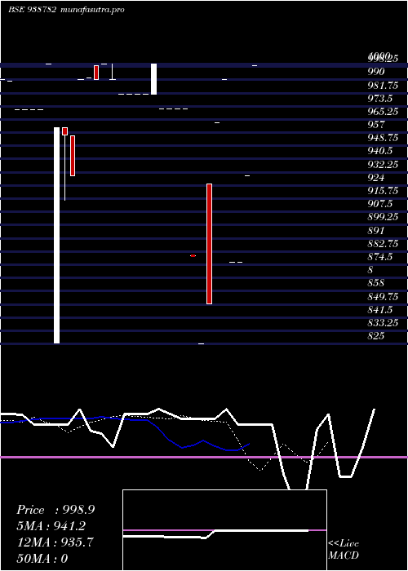Click the red candle spanning 948.75 to 924
The image size is (408, 571).
pyautogui.click(x=73, y=156)
